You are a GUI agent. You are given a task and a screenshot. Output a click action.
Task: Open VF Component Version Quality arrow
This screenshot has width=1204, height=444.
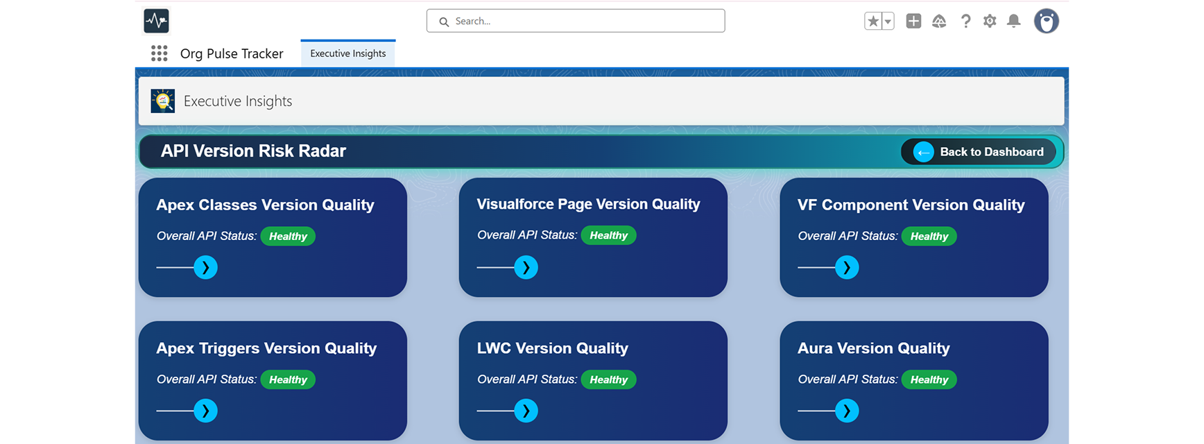coord(847,267)
